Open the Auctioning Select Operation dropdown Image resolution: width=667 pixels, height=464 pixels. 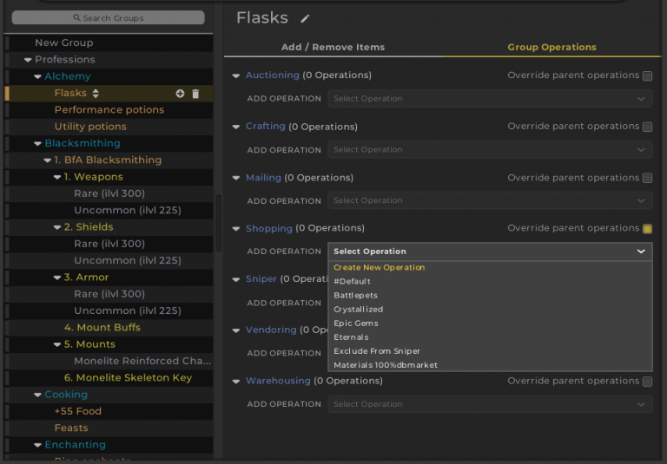[490, 99]
